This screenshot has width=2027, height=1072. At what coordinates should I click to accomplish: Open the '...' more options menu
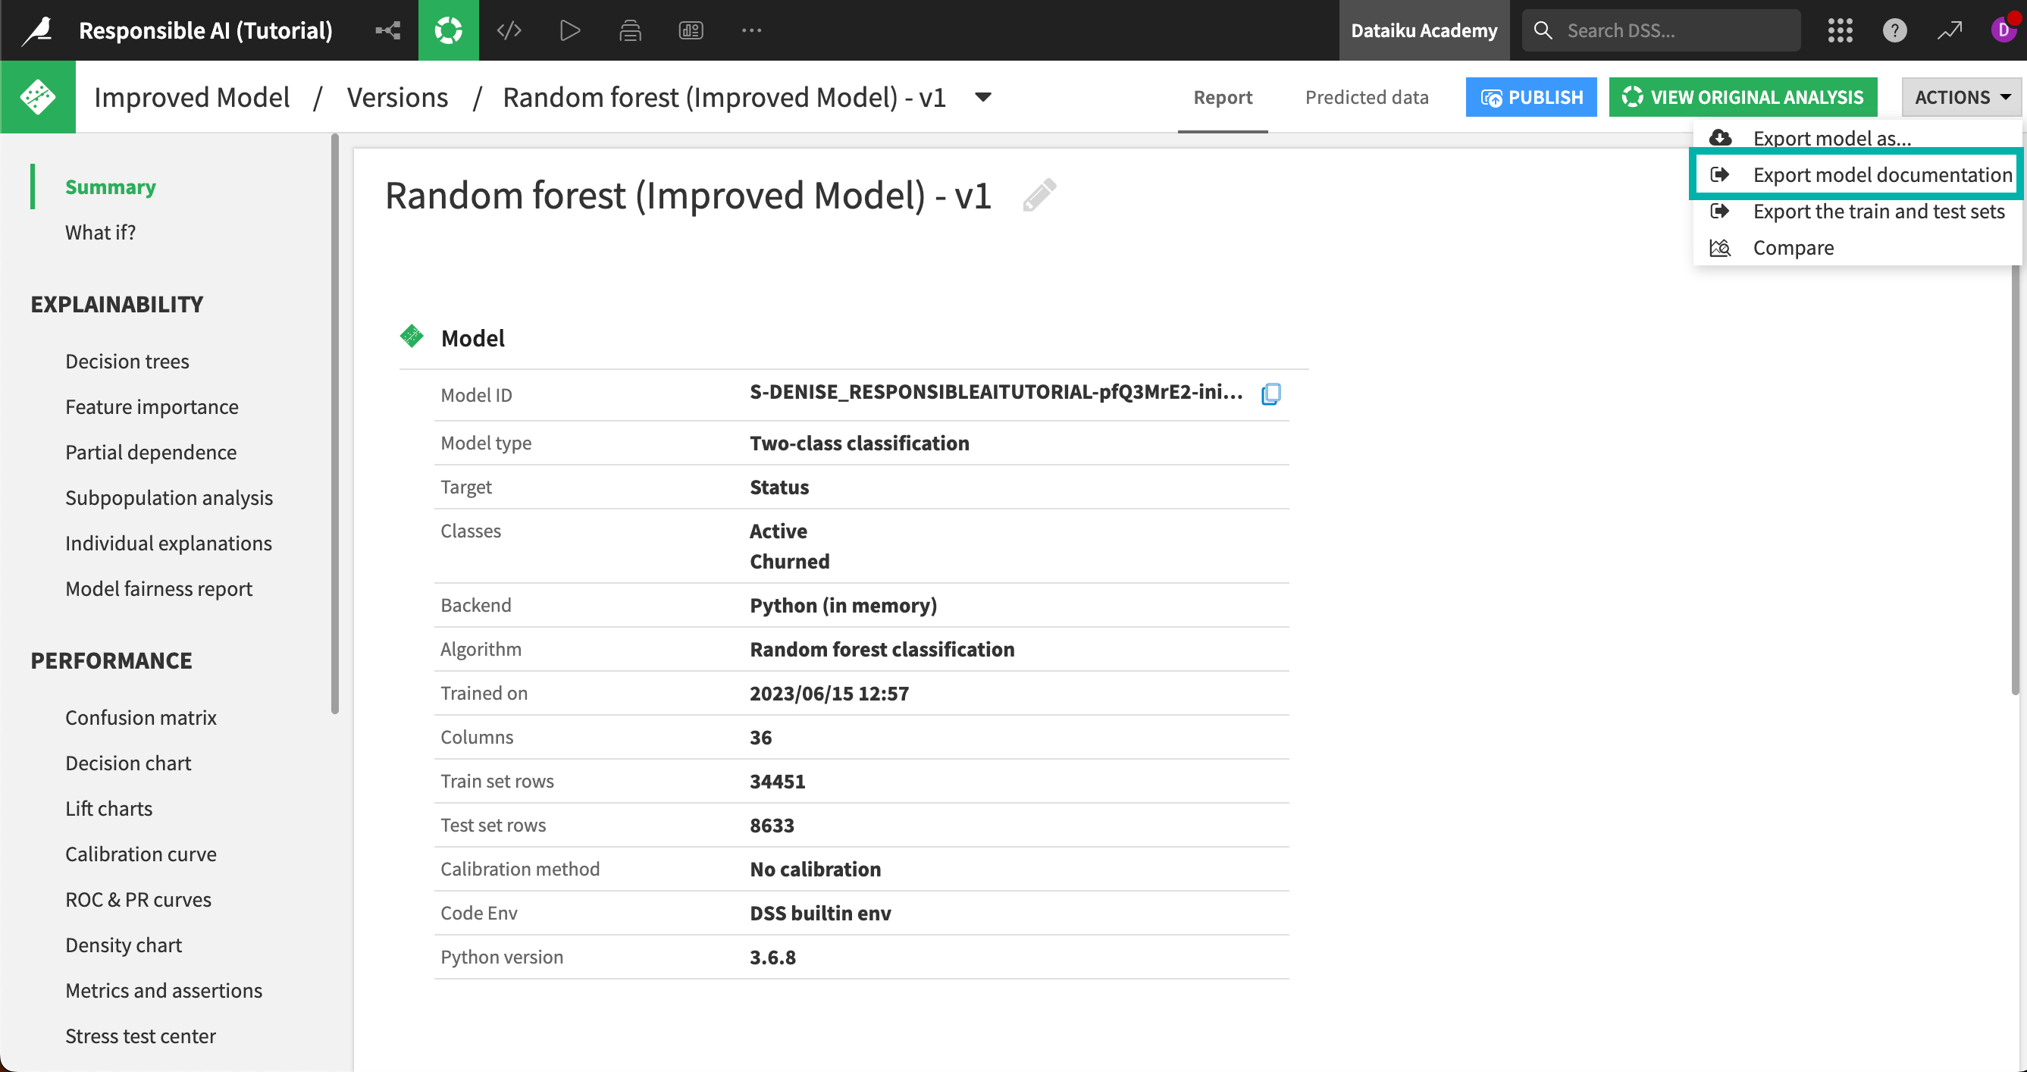point(751,30)
